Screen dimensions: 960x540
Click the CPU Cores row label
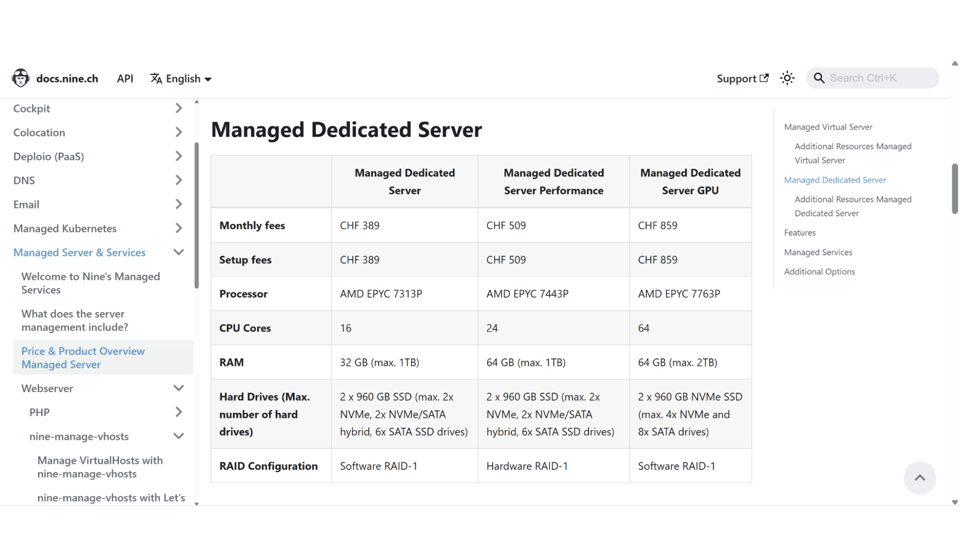coord(245,328)
